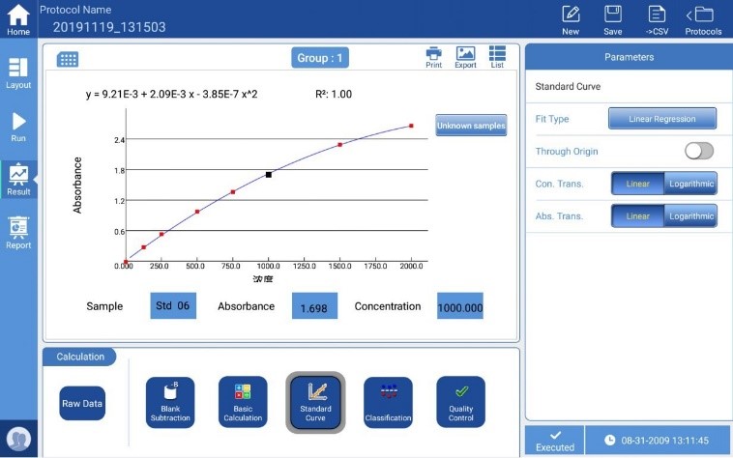
Task: Open the Group : 1 selector
Action: (319, 58)
